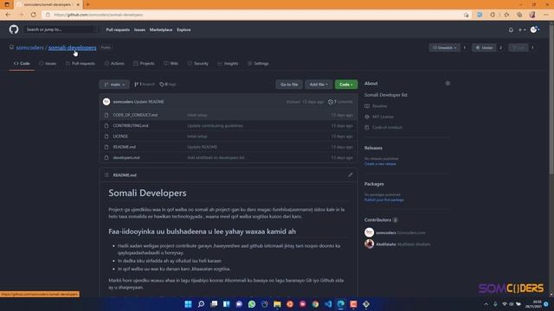Open the Windows Start button
This screenshot has height=311, width=554.
(x=189, y=304)
